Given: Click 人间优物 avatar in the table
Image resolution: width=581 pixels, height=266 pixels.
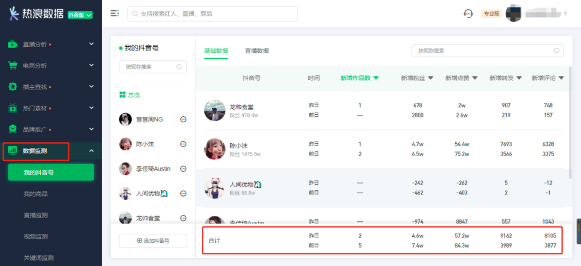Looking at the screenshot, I should 215,188.
